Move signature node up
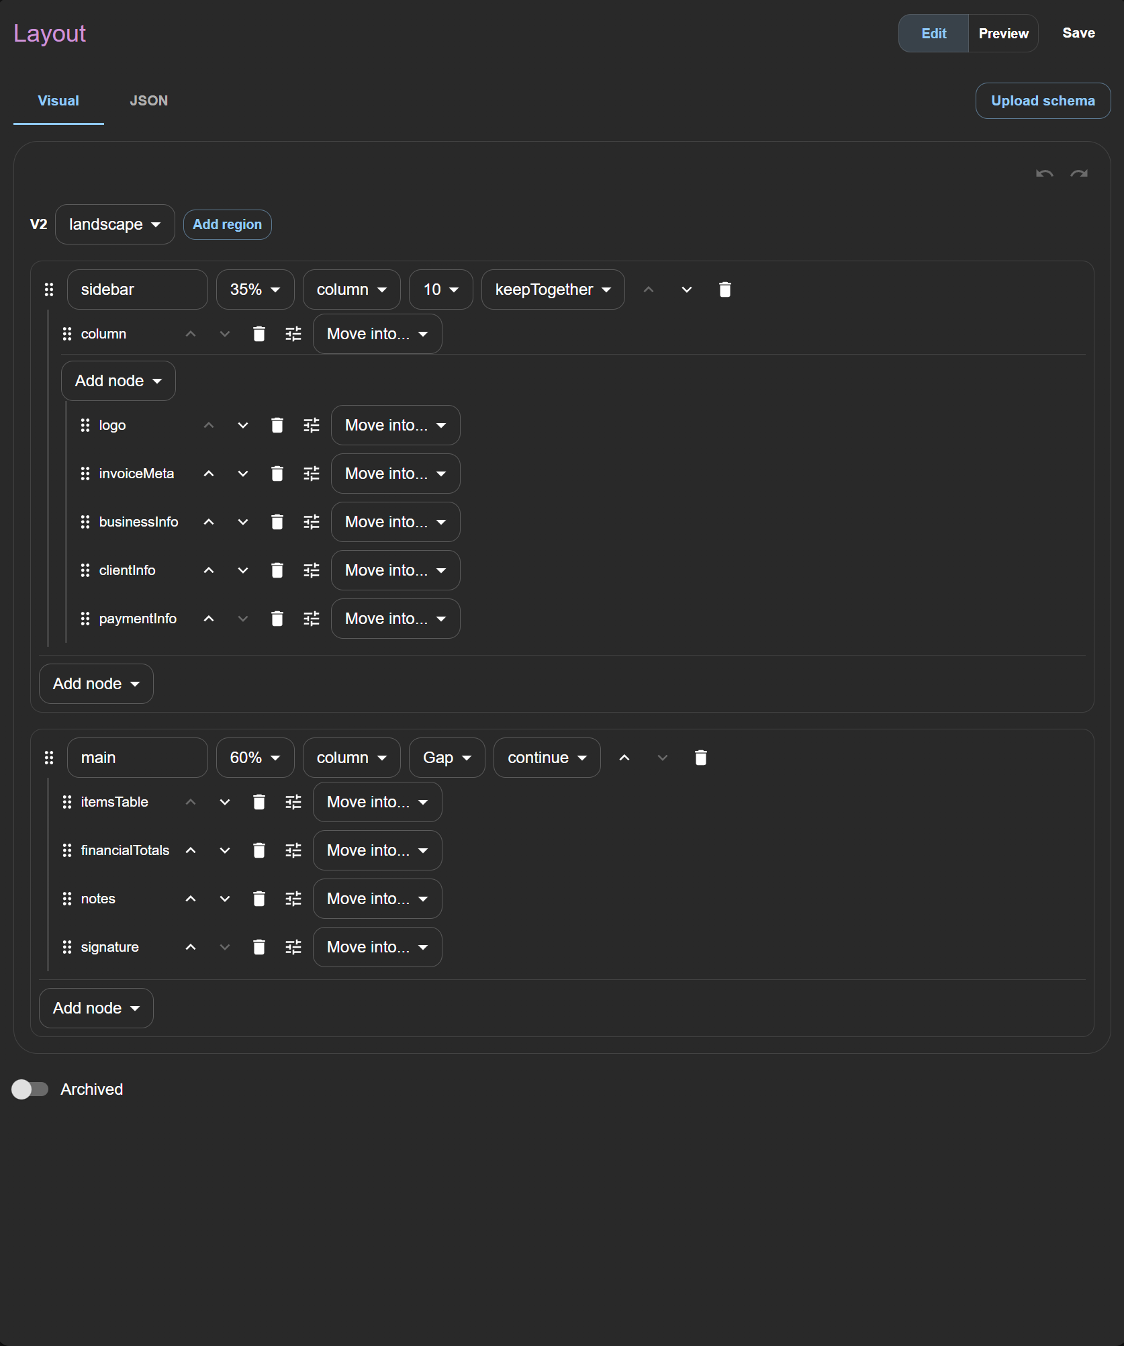 (x=191, y=947)
